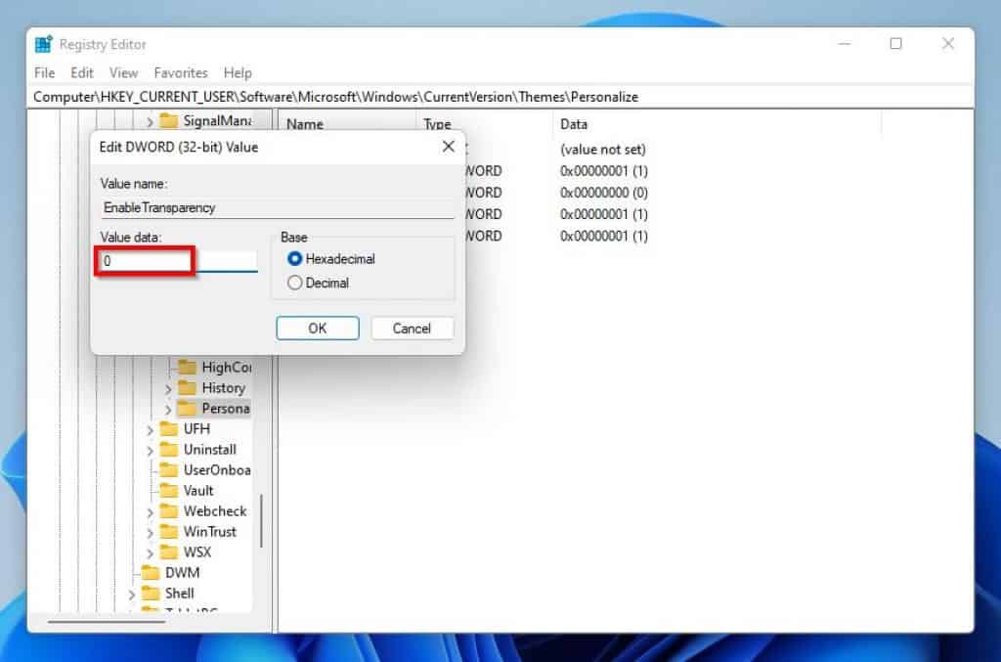The height and width of the screenshot is (662, 1001).
Task: Click the Vault folder icon
Action: (x=168, y=490)
